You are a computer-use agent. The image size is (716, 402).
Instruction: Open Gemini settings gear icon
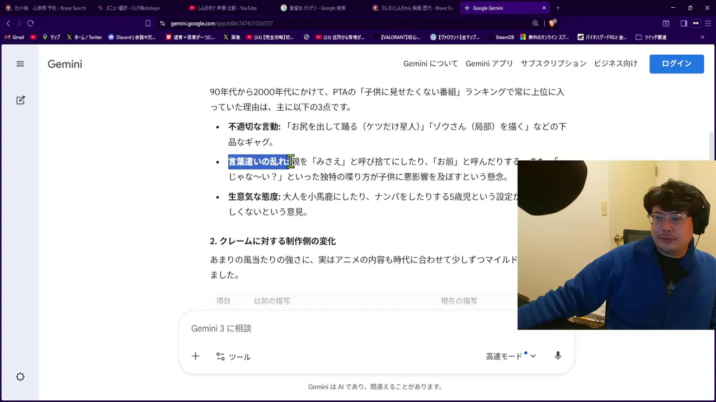click(20, 377)
